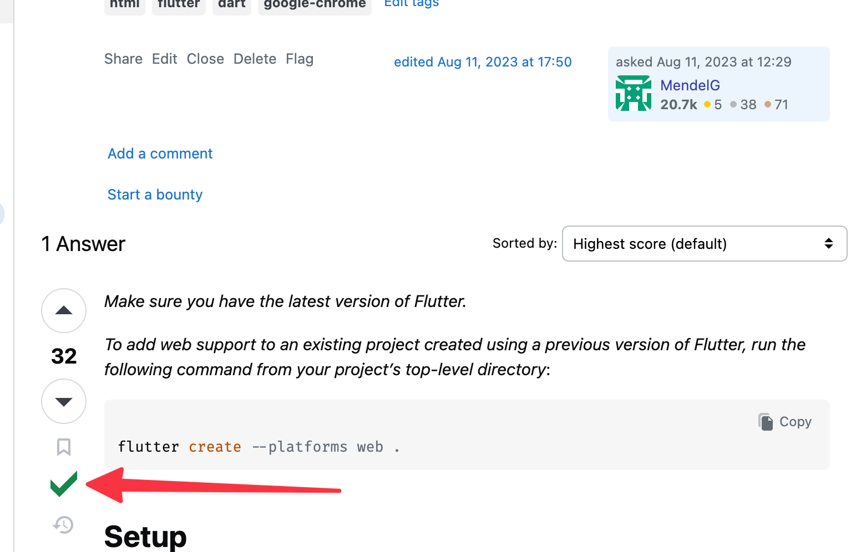Add a comment to the question
The width and height of the screenshot is (861, 552).
coord(160,154)
